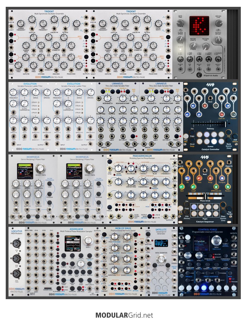This screenshot has width=249, height=321.
Task: Click the K4815 red LED matrix display
Action: (199, 26)
